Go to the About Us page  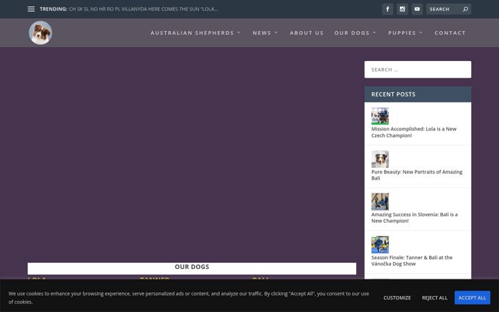[x=306, y=33]
